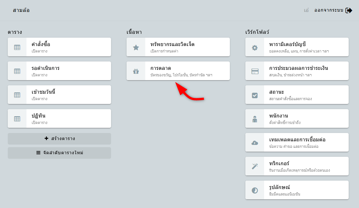Viewport: 359px width, 208px height.
Task: Click the person icon for พนักงาน
Action: point(255,119)
